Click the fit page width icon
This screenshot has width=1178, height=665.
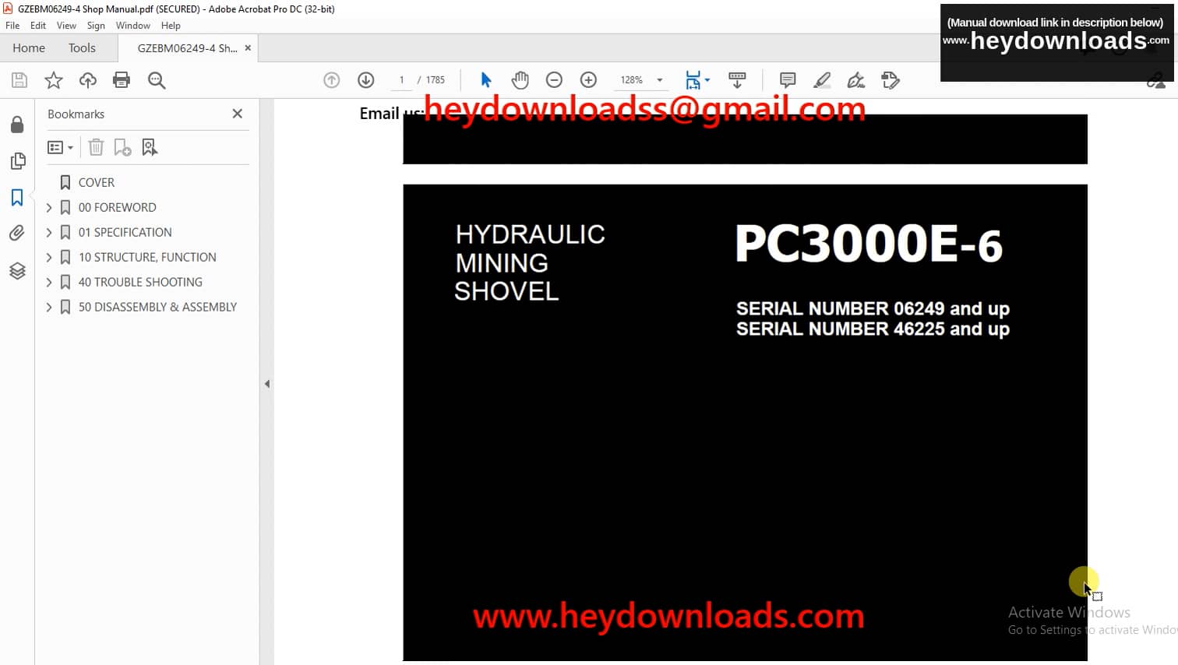coord(693,80)
